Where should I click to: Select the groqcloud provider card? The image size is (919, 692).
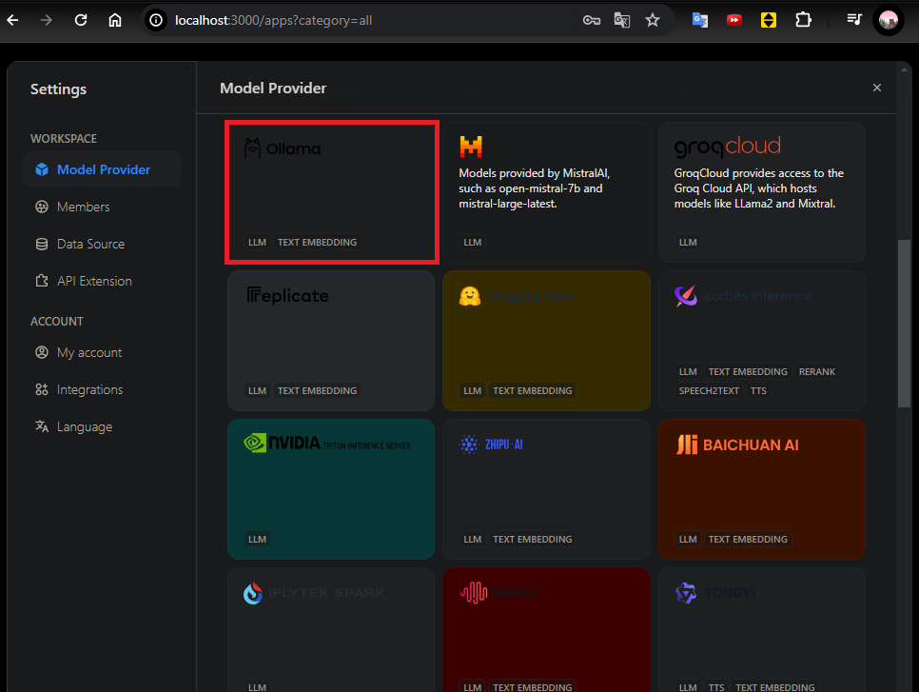coord(761,192)
